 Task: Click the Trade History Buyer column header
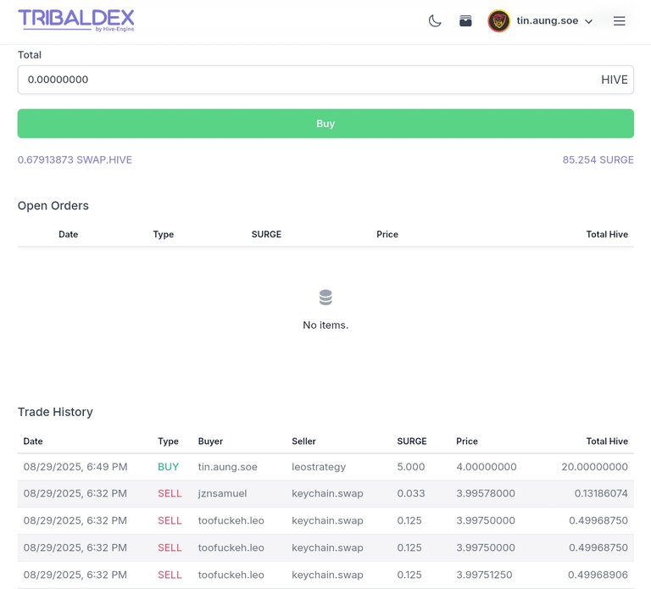pyautogui.click(x=210, y=442)
